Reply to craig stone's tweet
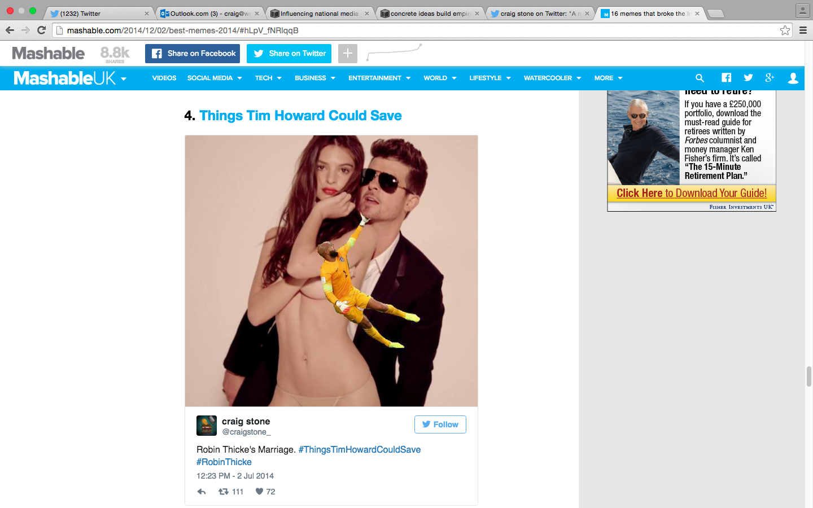The image size is (813, 508). [x=202, y=492]
